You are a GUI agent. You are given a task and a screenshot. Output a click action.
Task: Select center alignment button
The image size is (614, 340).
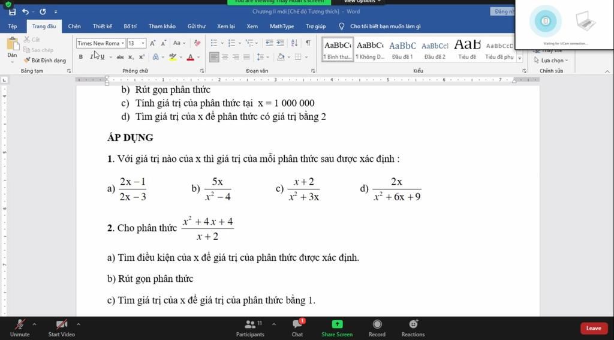[225, 57]
